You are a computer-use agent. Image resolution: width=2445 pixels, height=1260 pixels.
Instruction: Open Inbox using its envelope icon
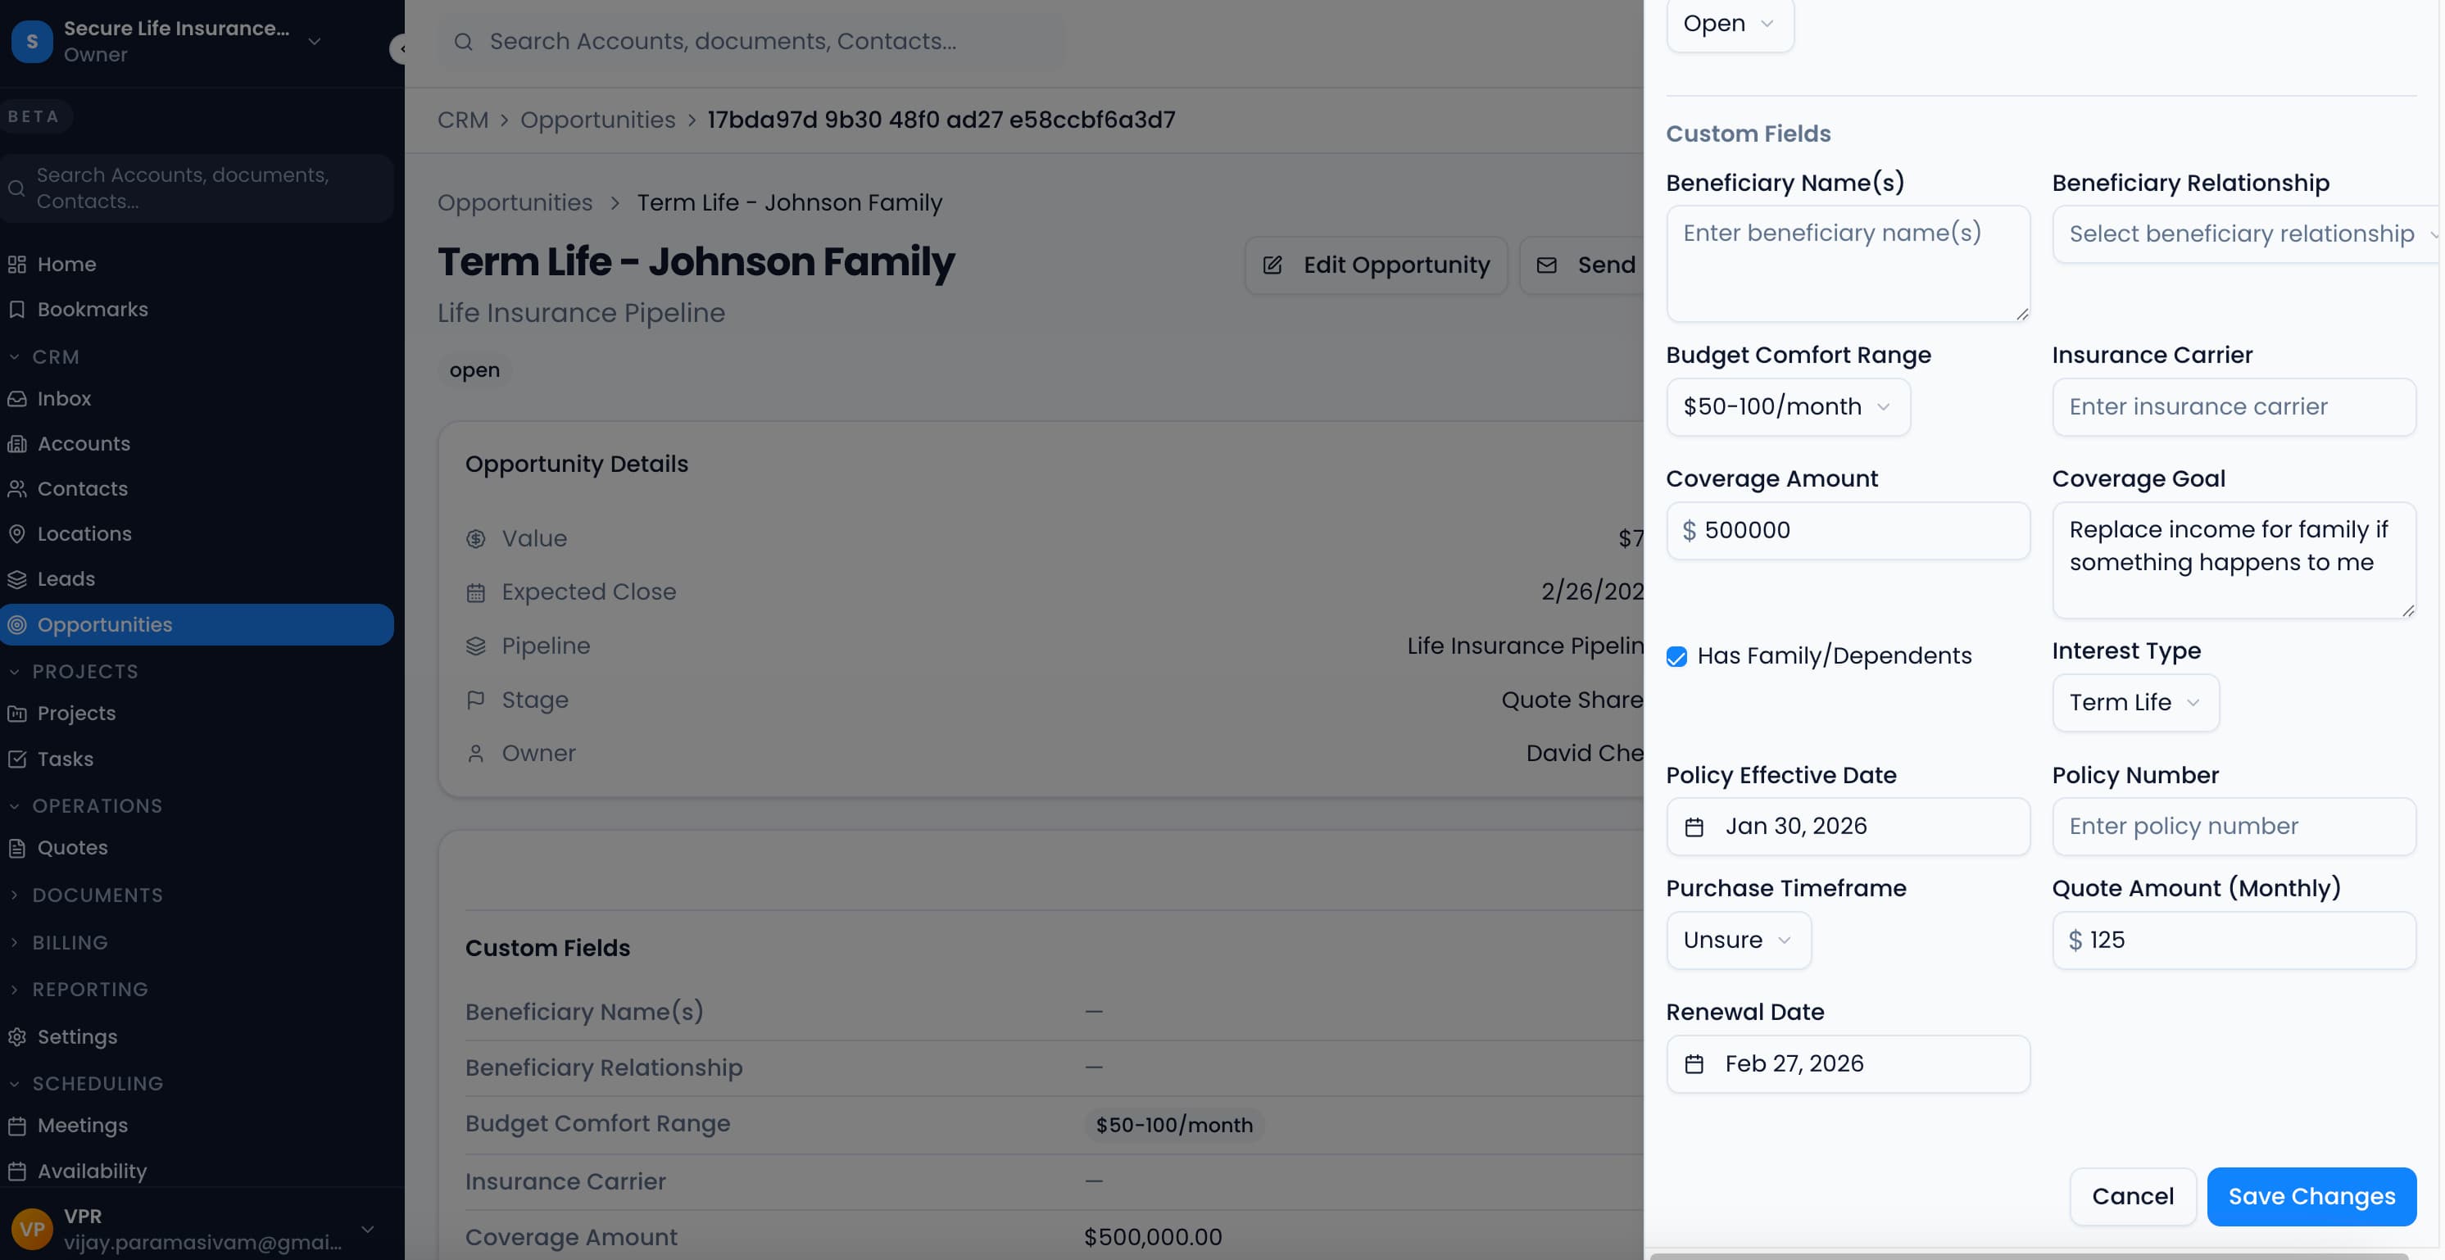tap(18, 397)
